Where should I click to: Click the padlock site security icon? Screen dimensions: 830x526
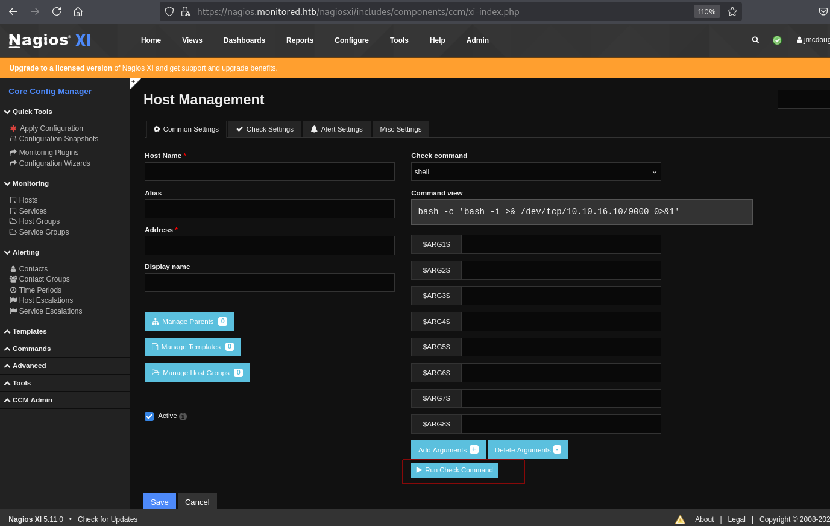[186, 11]
